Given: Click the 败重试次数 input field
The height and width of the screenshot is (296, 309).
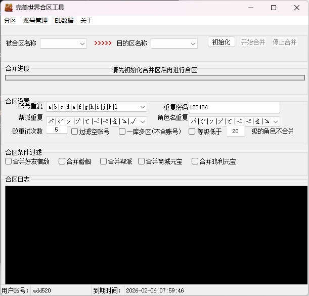Looking at the screenshot, I should [57, 131].
